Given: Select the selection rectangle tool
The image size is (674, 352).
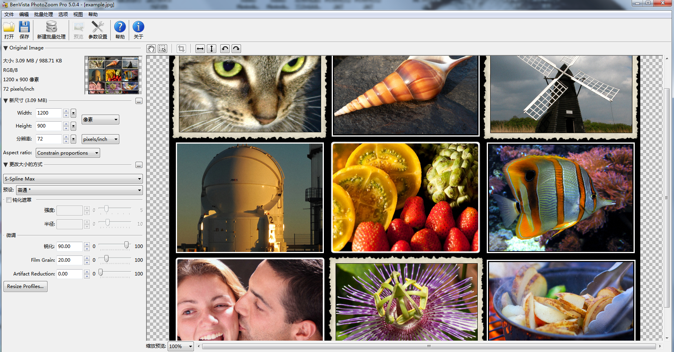Looking at the screenshot, I should coord(163,49).
